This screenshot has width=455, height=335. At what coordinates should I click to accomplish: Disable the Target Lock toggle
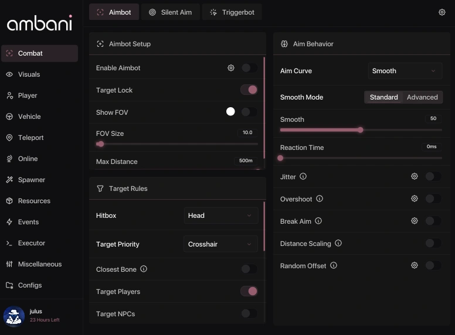click(249, 90)
